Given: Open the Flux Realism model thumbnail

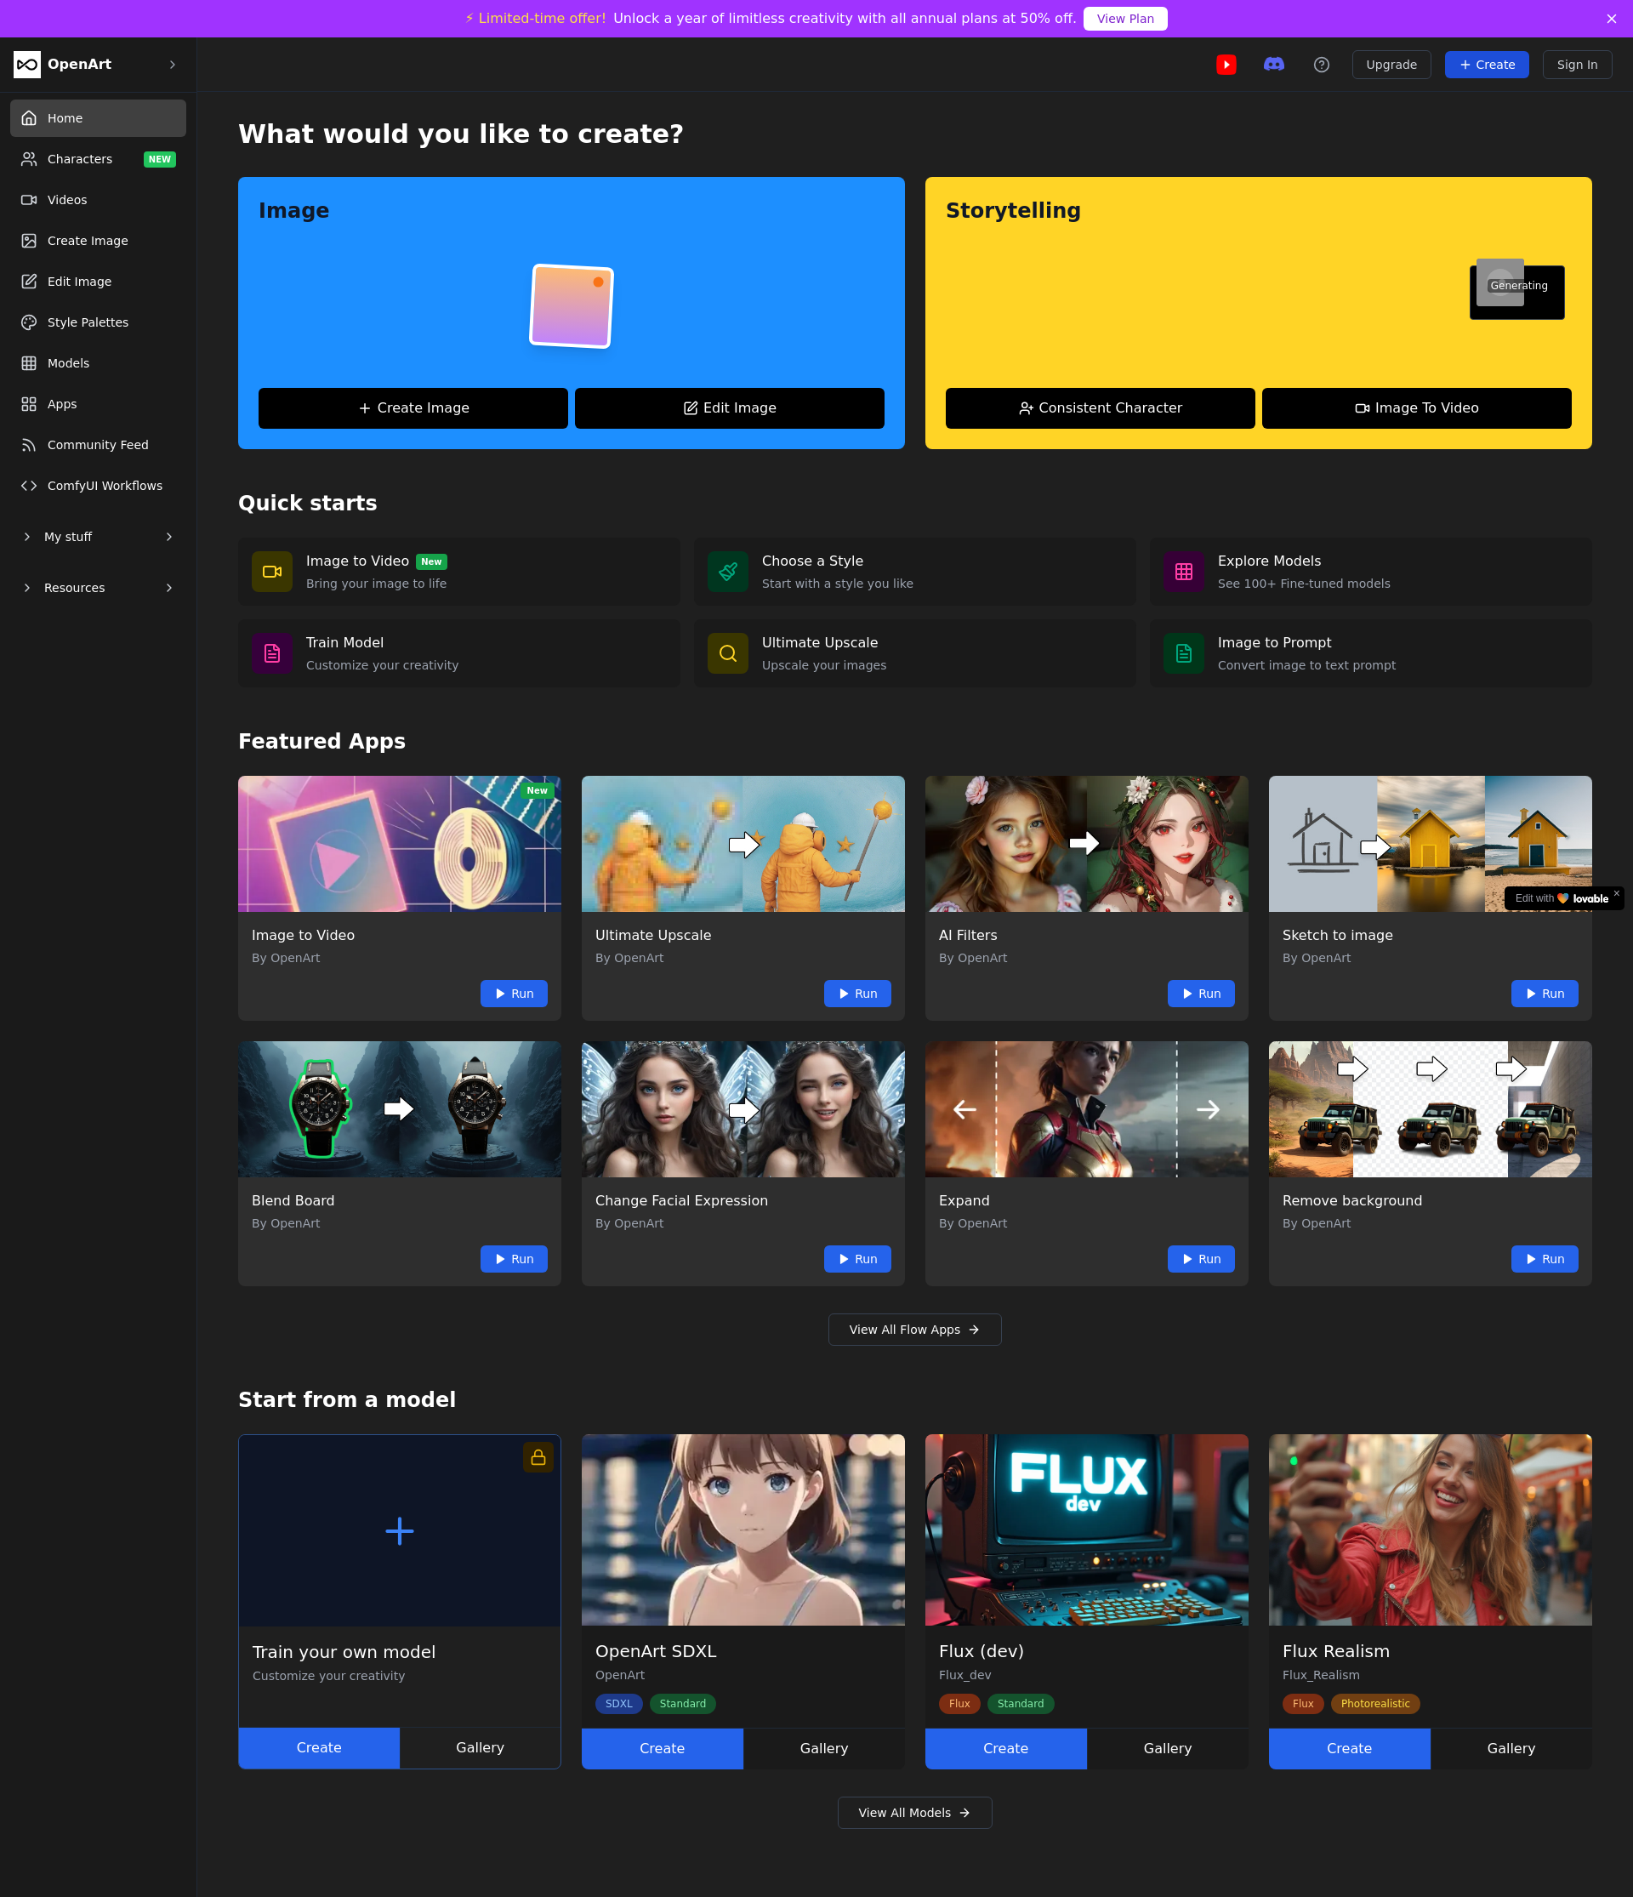Looking at the screenshot, I should (1429, 1529).
